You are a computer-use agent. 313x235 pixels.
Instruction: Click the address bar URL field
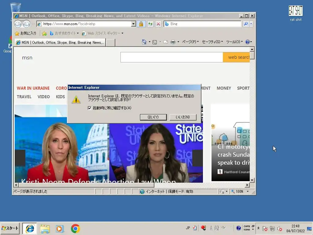point(84,24)
